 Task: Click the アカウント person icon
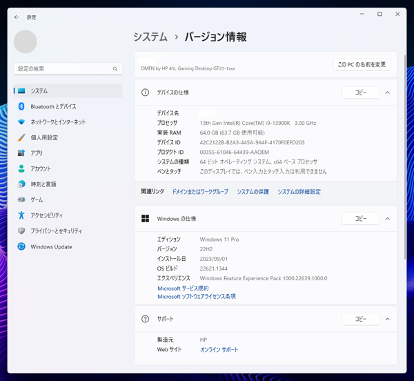click(x=21, y=168)
